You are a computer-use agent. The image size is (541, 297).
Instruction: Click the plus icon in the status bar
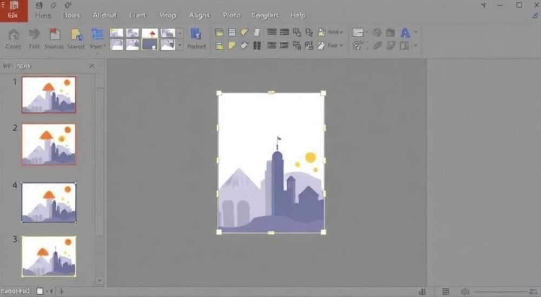click(62, 291)
